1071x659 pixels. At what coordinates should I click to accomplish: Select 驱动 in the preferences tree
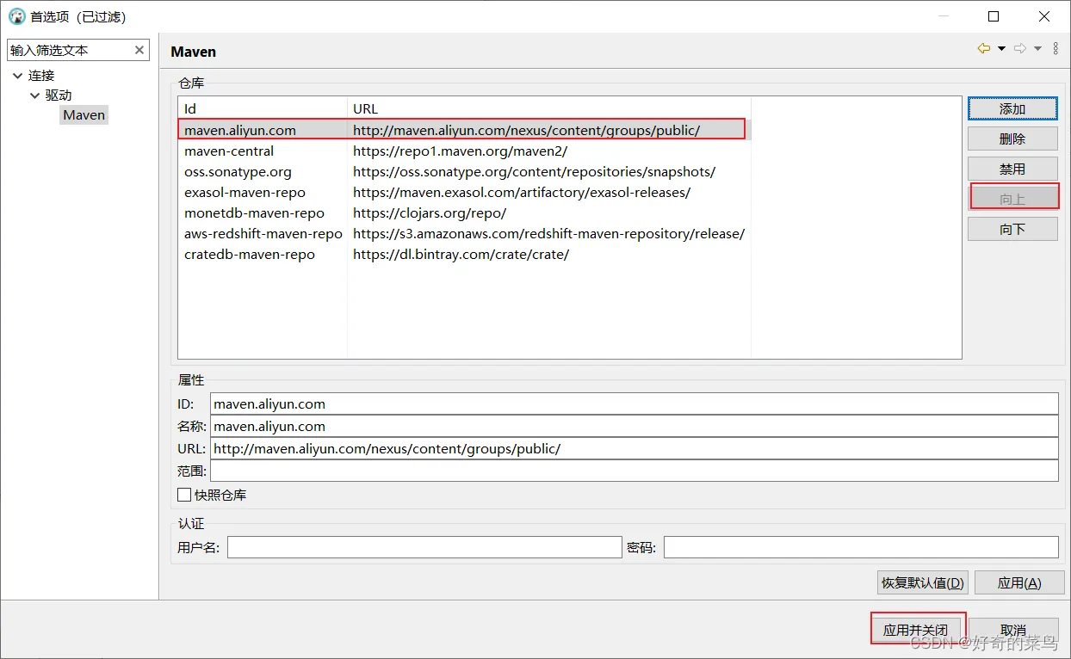coord(59,95)
